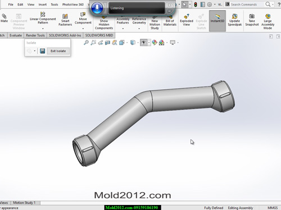Click MMGS unit system in status bar
The width and height of the screenshot is (281, 210).
273,208
